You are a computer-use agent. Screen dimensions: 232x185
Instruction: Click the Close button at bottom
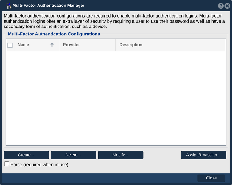(211, 178)
